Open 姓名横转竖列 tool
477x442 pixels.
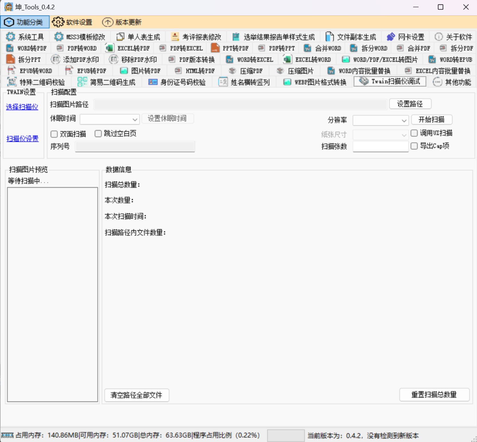[244, 82]
